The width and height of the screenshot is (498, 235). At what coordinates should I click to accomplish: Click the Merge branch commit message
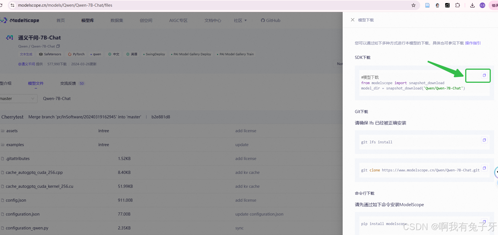click(85, 117)
